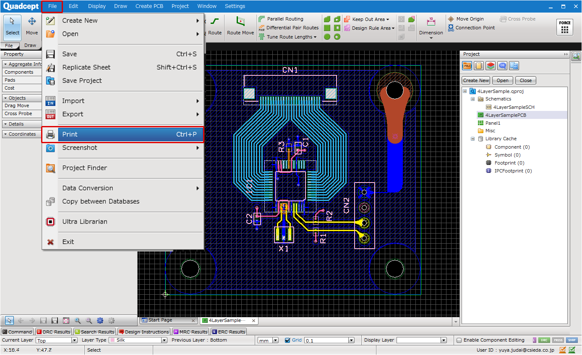Click Move Origin tool
This screenshot has height=355, width=582.
click(x=466, y=19)
